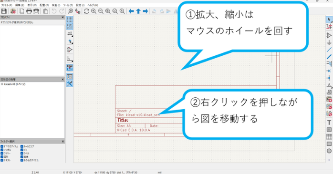Click line angle mode icon
Image resolution: width=333 pixels, height=174 pixels.
[x=70, y=59]
